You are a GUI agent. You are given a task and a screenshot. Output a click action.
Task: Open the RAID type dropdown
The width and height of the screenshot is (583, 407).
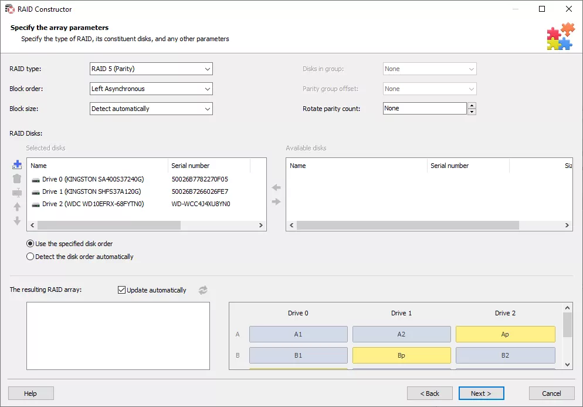point(151,69)
